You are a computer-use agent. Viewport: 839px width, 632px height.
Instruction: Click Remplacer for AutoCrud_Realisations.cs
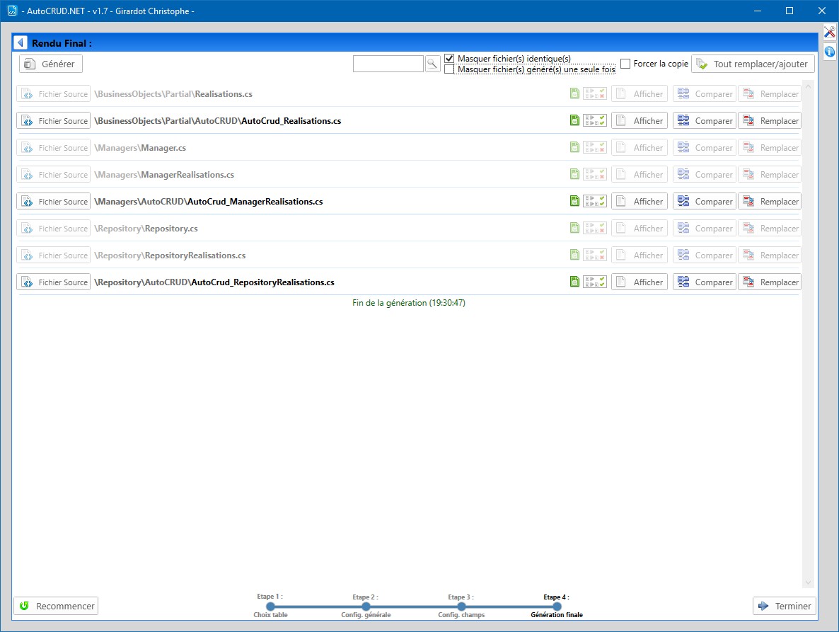[x=770, y=120]
